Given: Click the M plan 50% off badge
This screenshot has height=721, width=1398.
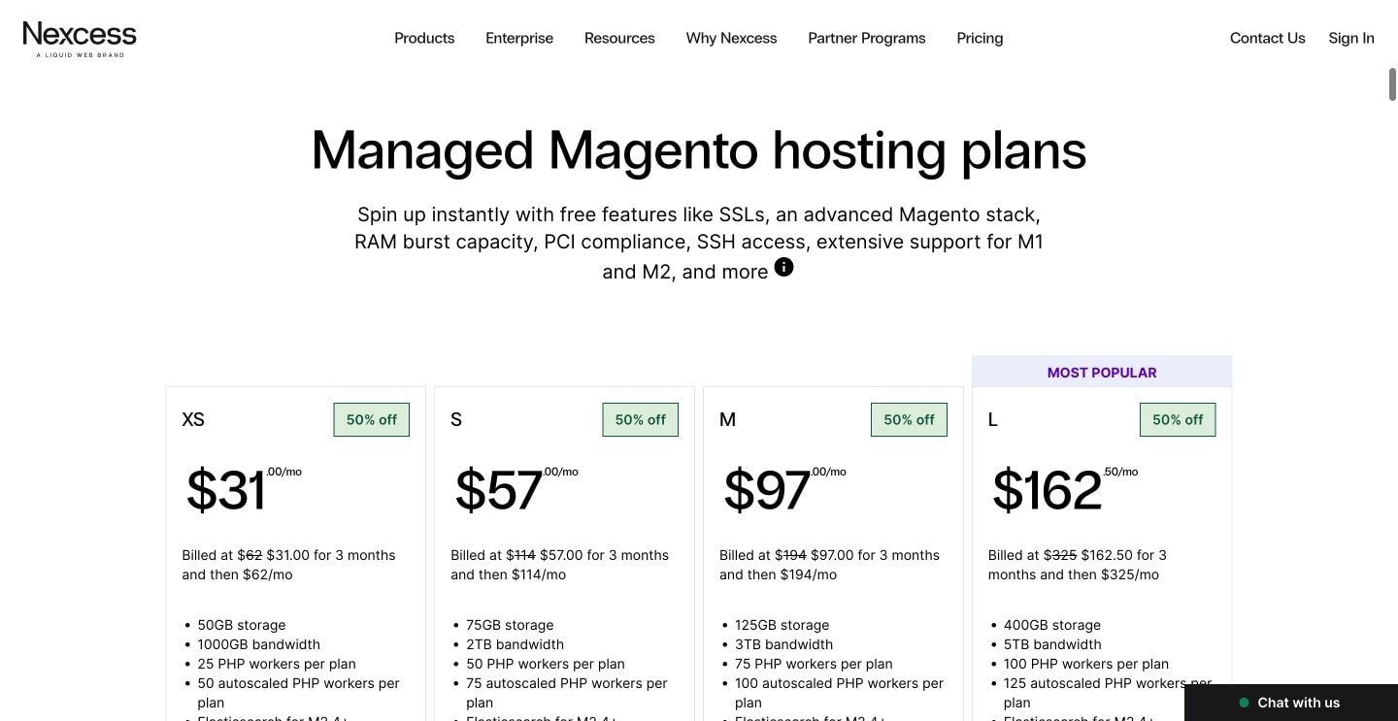Looking at the screenshot, I should [x=909, y=419].
